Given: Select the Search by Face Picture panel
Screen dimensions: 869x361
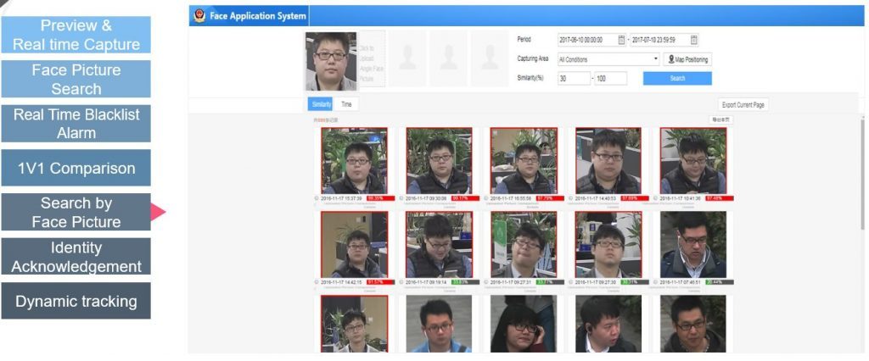Looking at the screenshot, I should tap(76, 212).
